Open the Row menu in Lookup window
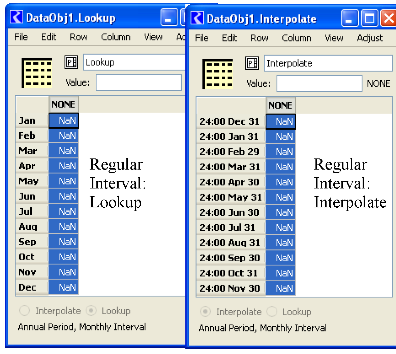Screen dimensions: 396x354 [79, 37]
